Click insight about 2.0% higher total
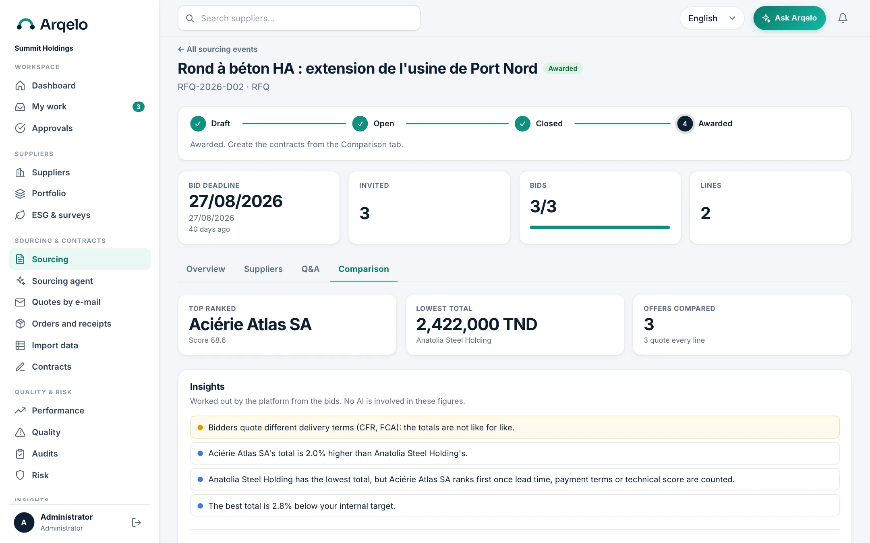Viewport: 870px width, 543px height. pyautogui.click(x=515, y=453)
